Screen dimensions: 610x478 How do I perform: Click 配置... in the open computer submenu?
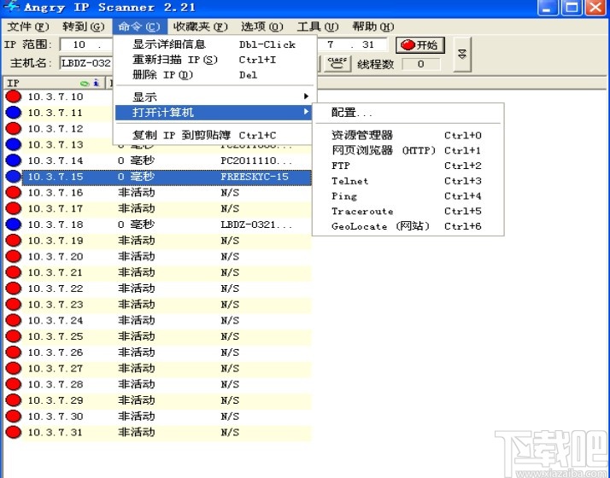[x=352, y=113]
